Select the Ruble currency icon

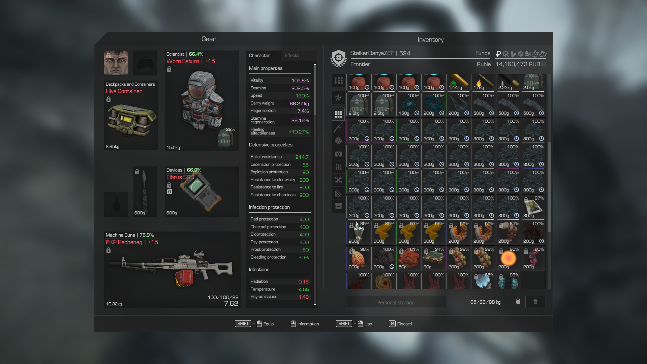[x=498, y=54]
